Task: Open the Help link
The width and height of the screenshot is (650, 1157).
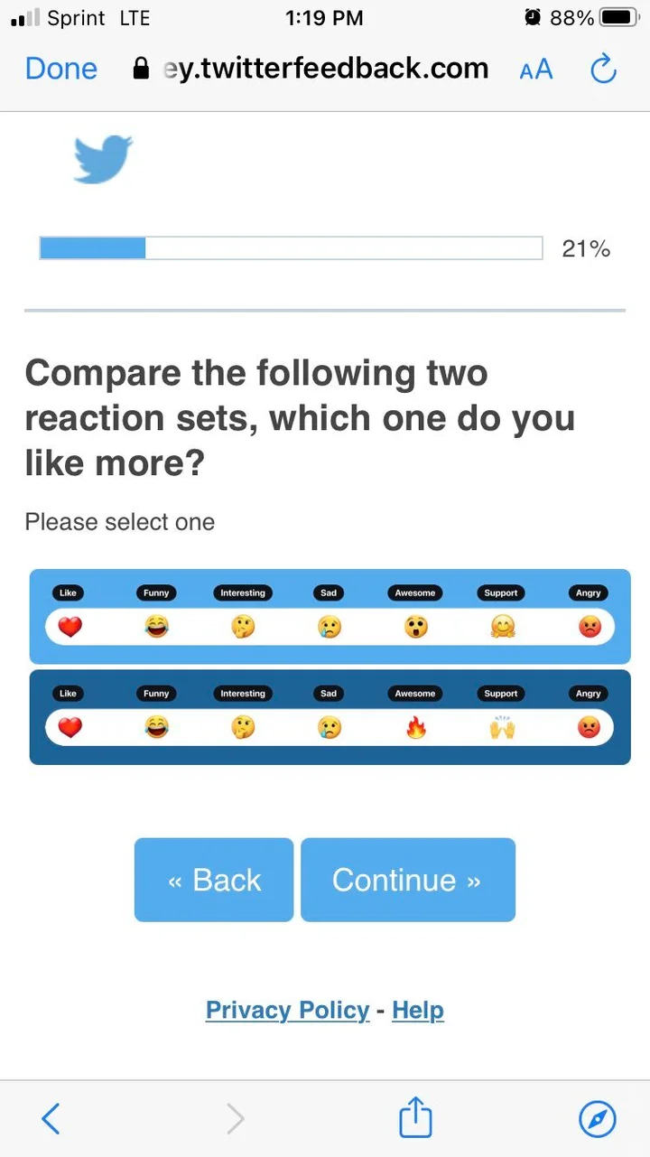Action: 417,1010
